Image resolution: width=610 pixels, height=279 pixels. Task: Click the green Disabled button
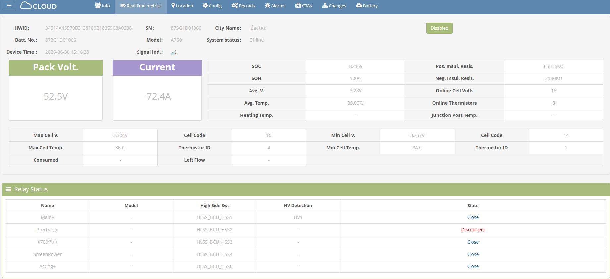439,28
